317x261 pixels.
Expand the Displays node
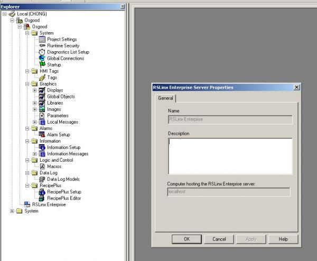35,90
